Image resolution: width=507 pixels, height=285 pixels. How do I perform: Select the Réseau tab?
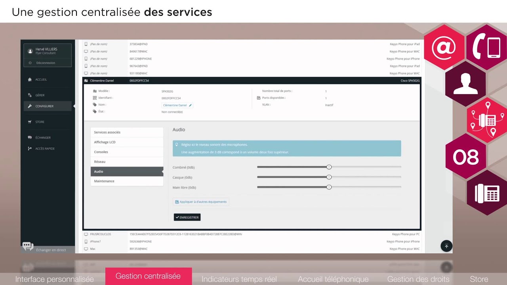coord(127,162)
